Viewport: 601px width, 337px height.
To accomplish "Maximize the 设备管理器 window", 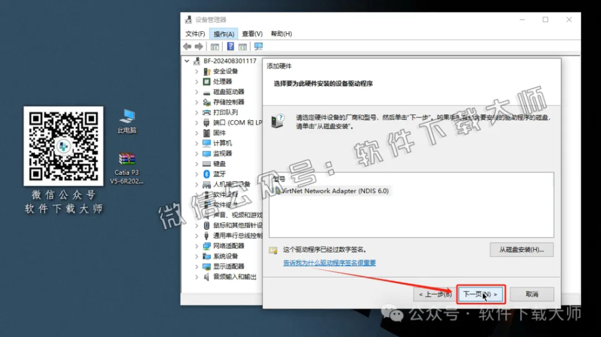I will (x=545, y=19).
